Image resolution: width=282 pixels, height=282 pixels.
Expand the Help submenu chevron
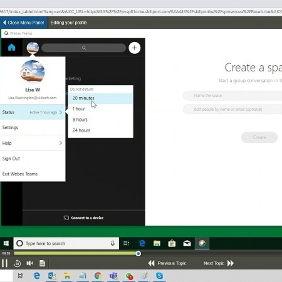coord(61,143)
